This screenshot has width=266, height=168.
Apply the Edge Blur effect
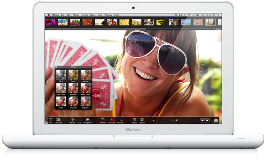pos(86,103)
